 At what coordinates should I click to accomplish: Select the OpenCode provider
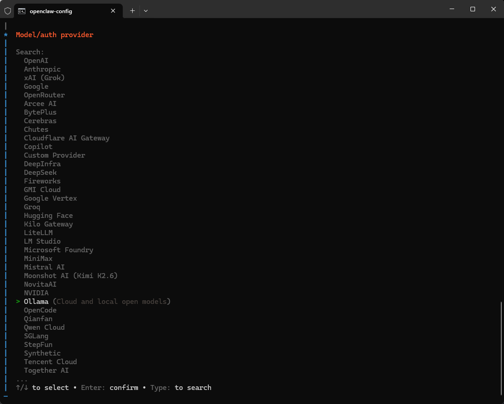40,310
